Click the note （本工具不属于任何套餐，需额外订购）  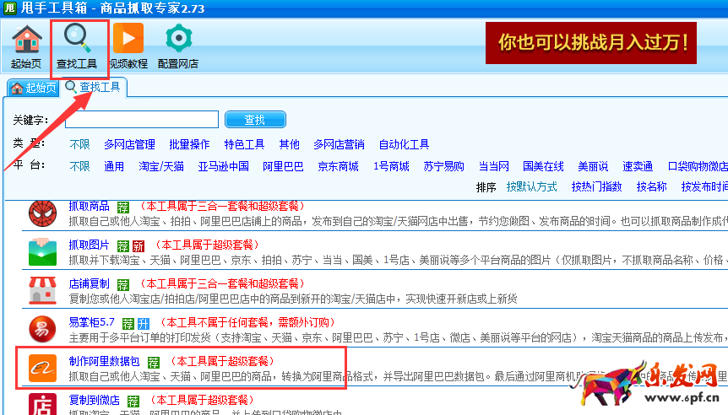248,322
